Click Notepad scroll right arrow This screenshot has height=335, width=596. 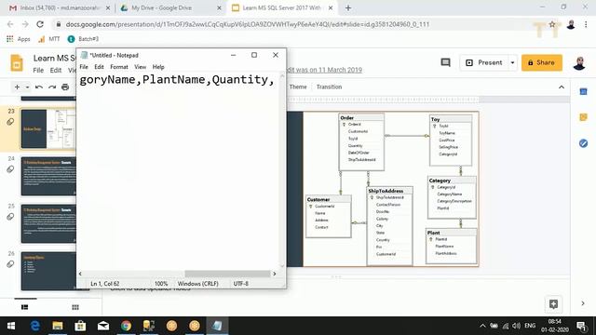point(275,274)
